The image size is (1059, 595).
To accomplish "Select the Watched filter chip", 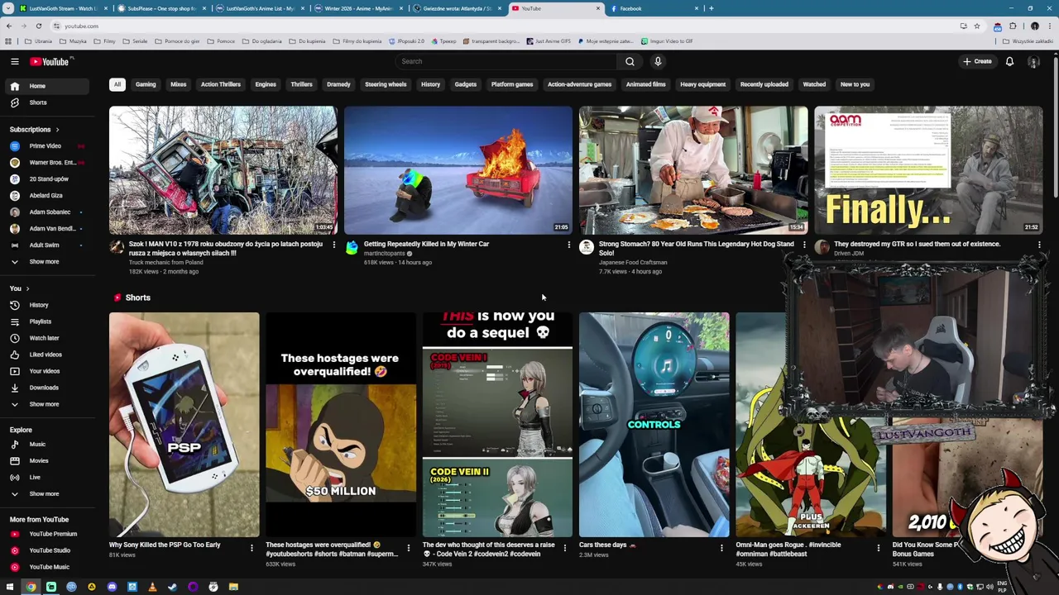I will coord(814,84).
